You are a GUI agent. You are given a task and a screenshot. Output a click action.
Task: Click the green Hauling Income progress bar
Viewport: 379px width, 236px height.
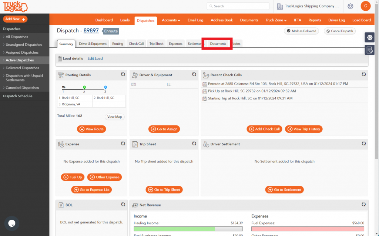pos(174,229)
